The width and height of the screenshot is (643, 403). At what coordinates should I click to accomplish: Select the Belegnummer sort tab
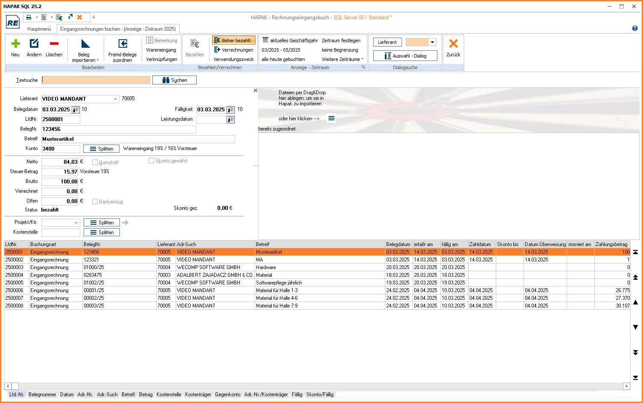click(x=42, y=394)
